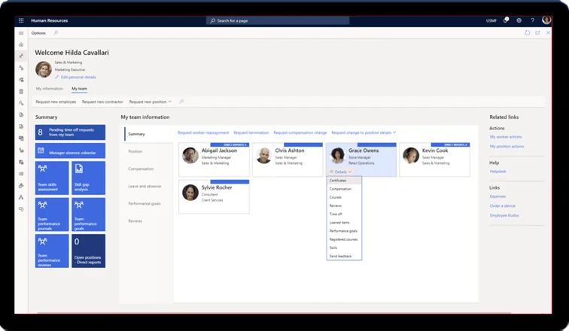Open Manager absence calendar tile

[x=71, y=152]
